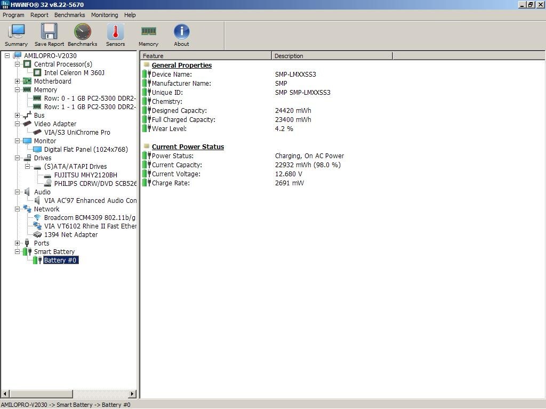
Task: Collapse the Smart Battery node
Action: pos(17,251)
